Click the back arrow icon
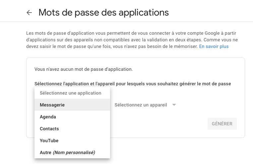The height and width of the screenshot is (164, 253). (29, 13)
